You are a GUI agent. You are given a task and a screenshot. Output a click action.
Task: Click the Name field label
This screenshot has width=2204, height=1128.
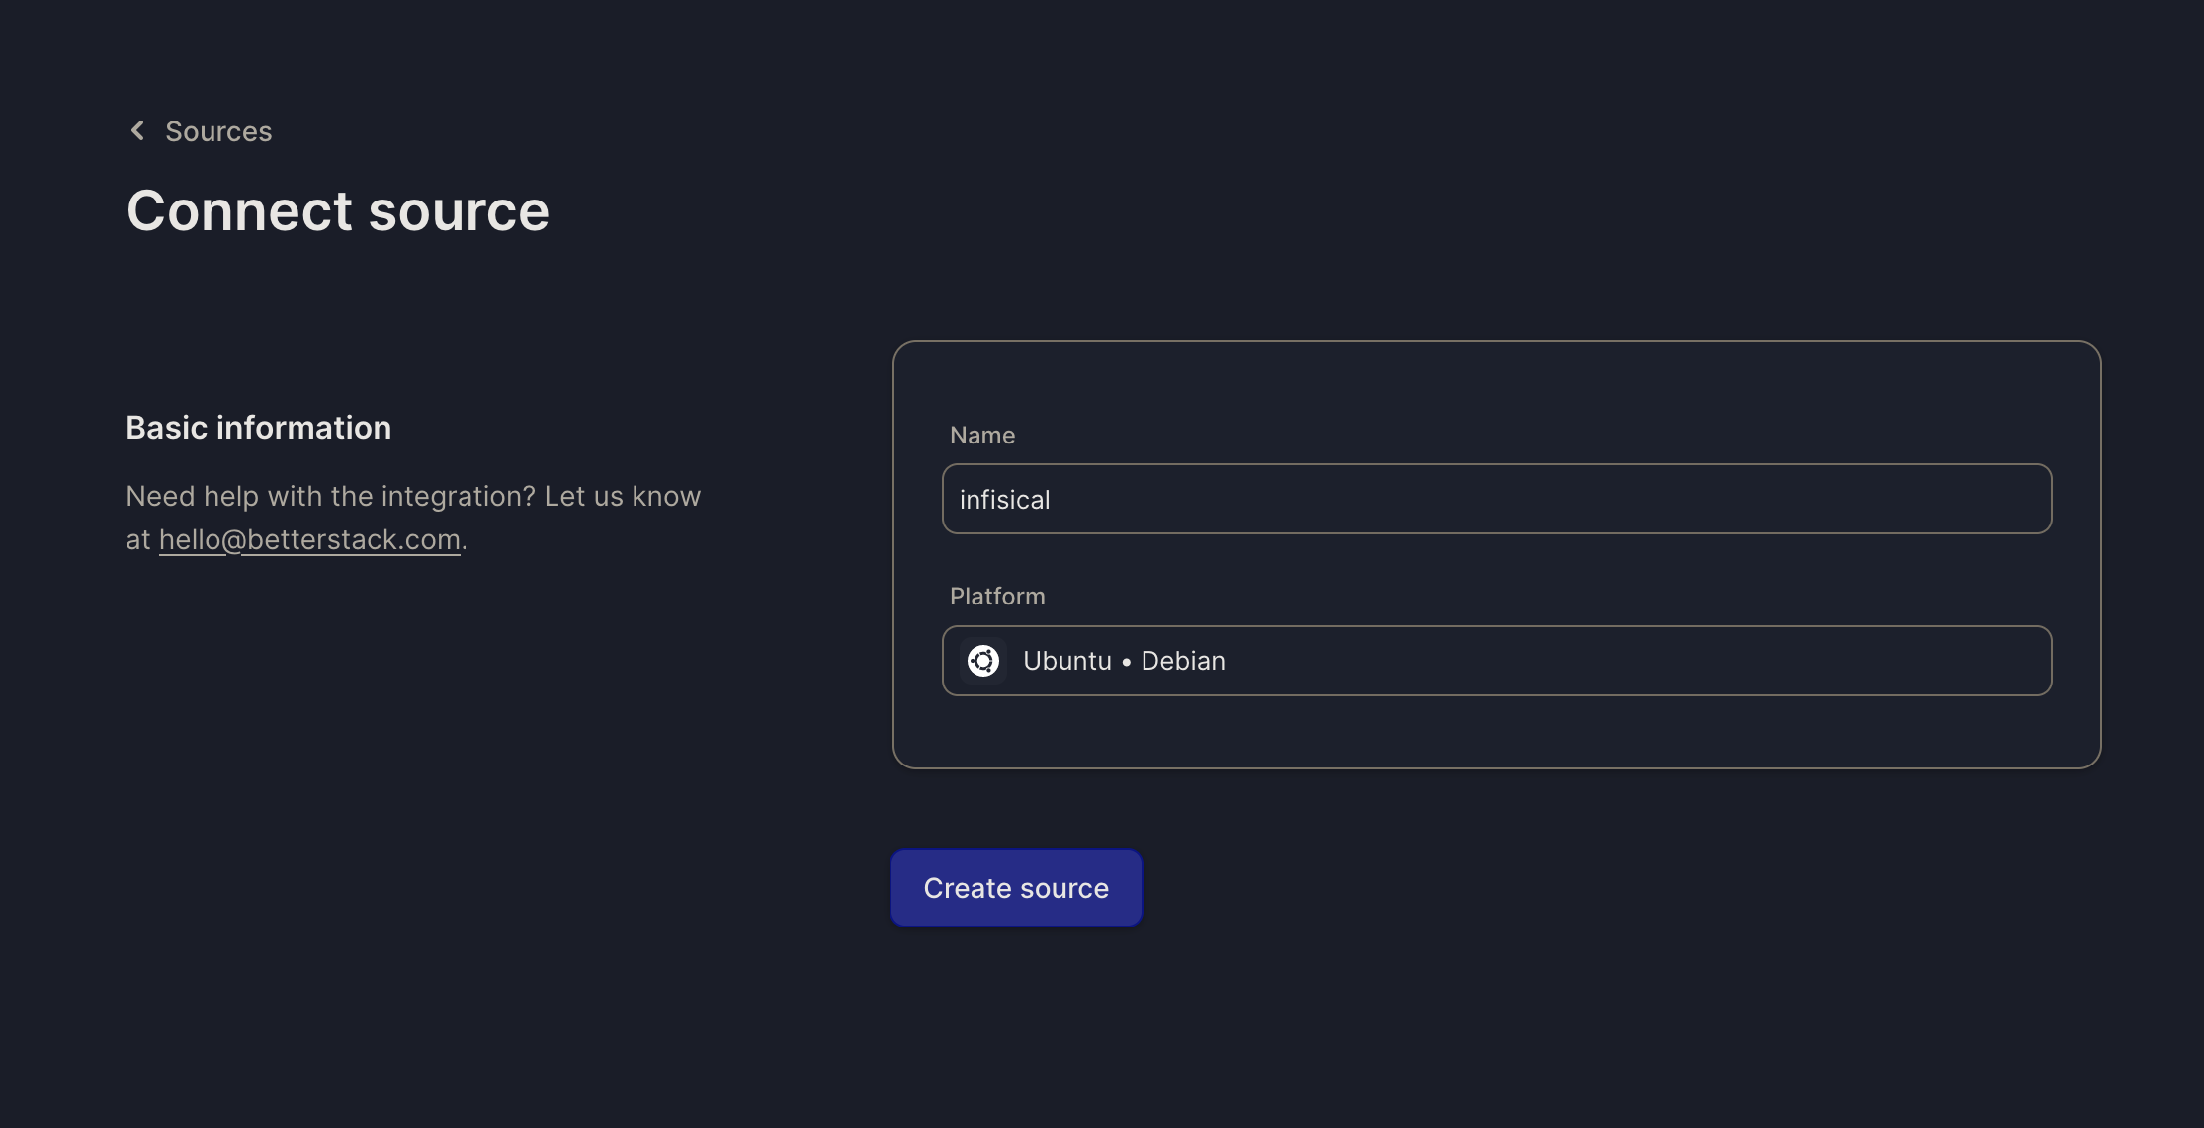[982, 435]
